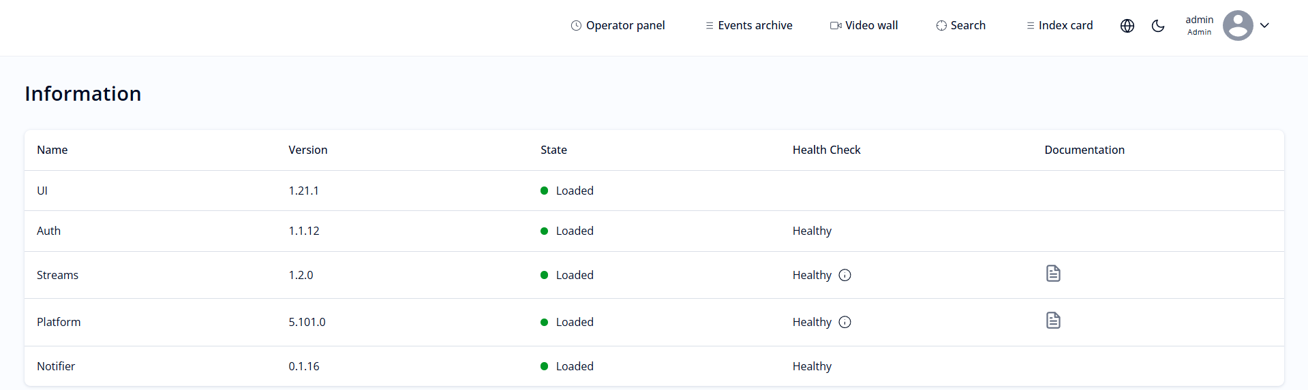This screenshot has height=390, width=1308.
Task: Click the Platform version 5.101.0
Action: [307, 322]
